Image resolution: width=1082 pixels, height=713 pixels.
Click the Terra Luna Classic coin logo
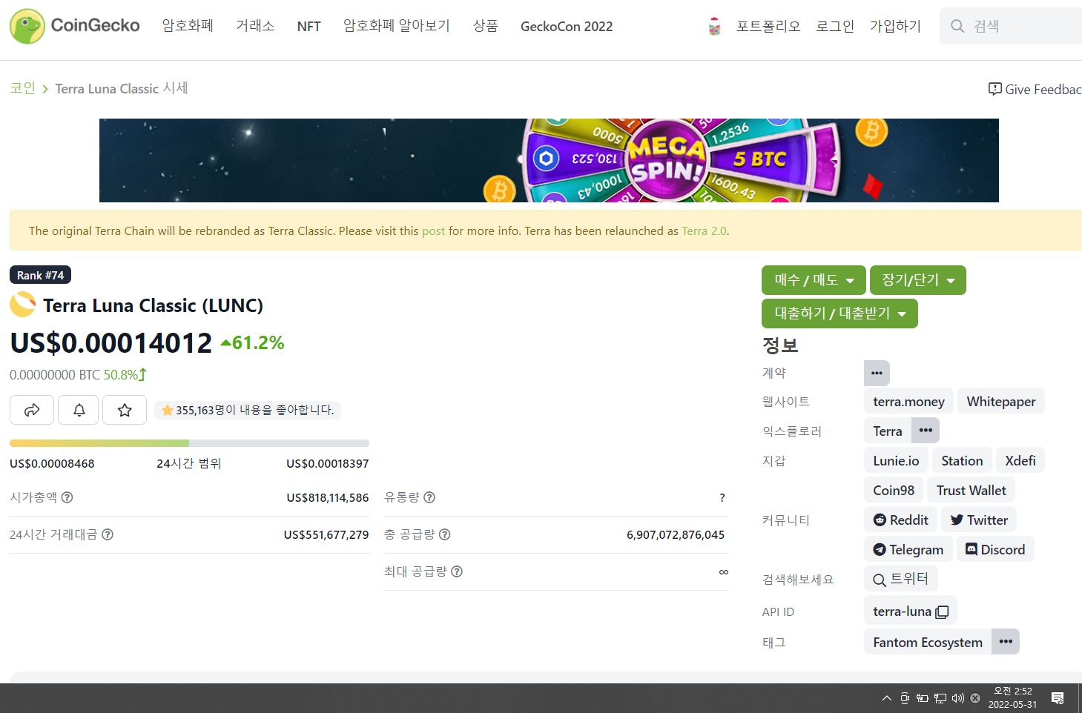click(23, 304)
